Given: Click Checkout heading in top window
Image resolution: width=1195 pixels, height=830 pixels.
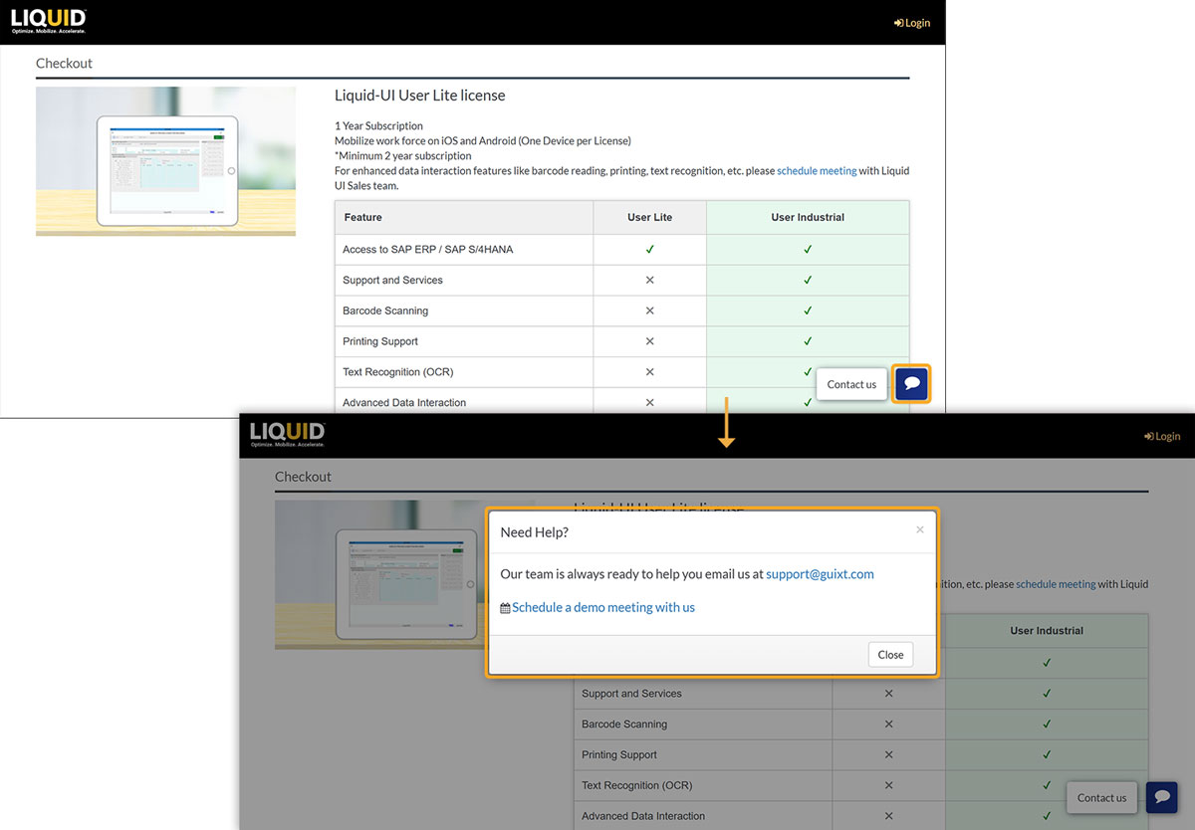Looking at the screenshot, I should (64, 63).
